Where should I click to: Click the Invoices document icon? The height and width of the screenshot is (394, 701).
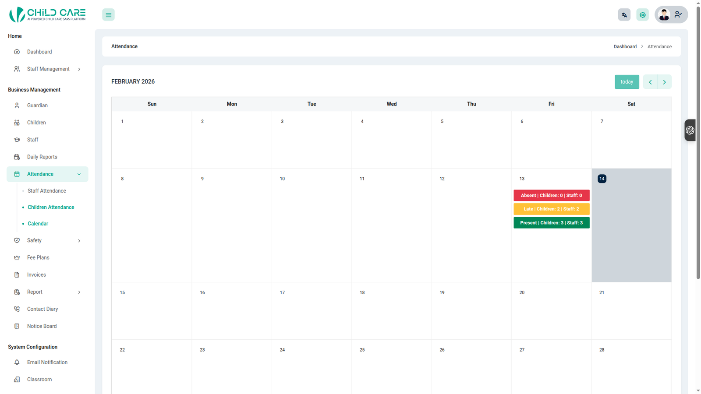[17, 274]
